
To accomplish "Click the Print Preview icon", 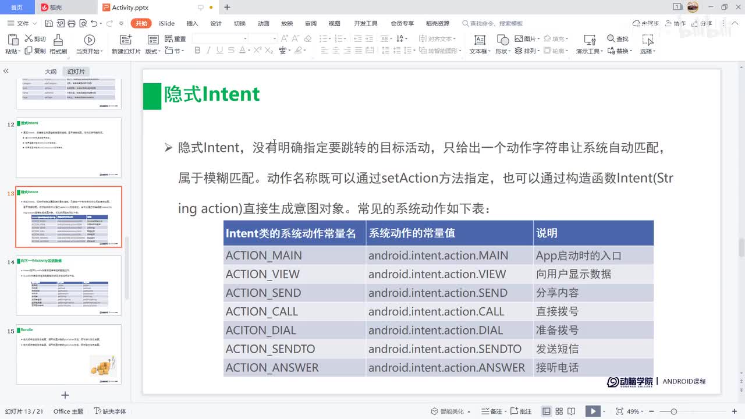I will [82, 23].
